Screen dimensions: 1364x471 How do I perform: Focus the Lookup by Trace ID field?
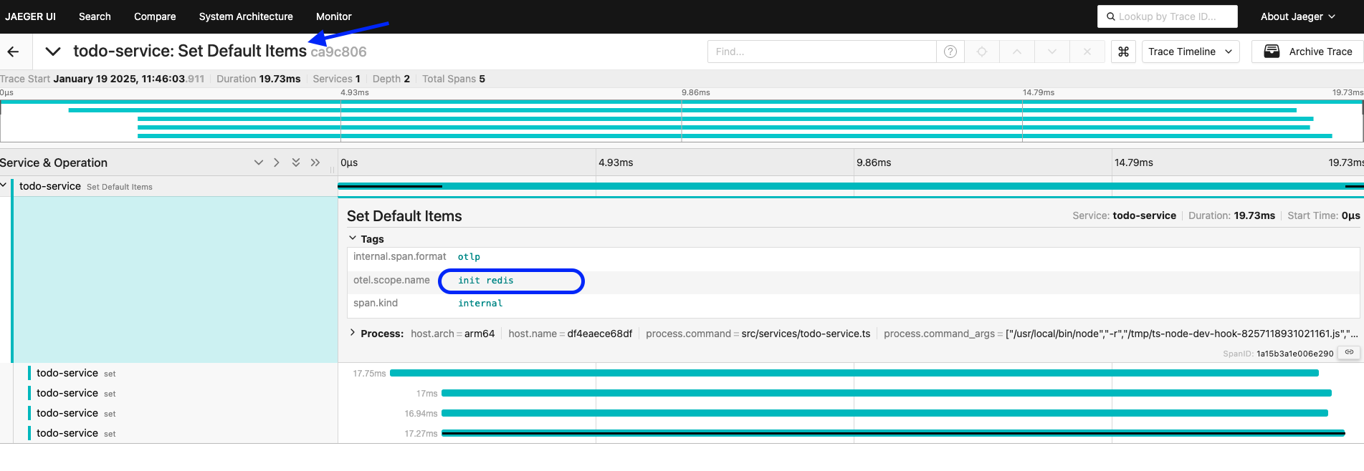(1167, 16)
